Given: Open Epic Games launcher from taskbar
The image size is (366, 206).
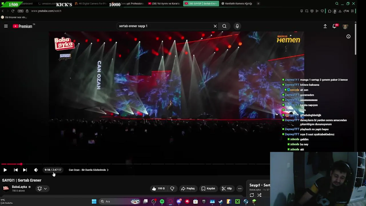Looking at the screenshot, I should point(204,201).
